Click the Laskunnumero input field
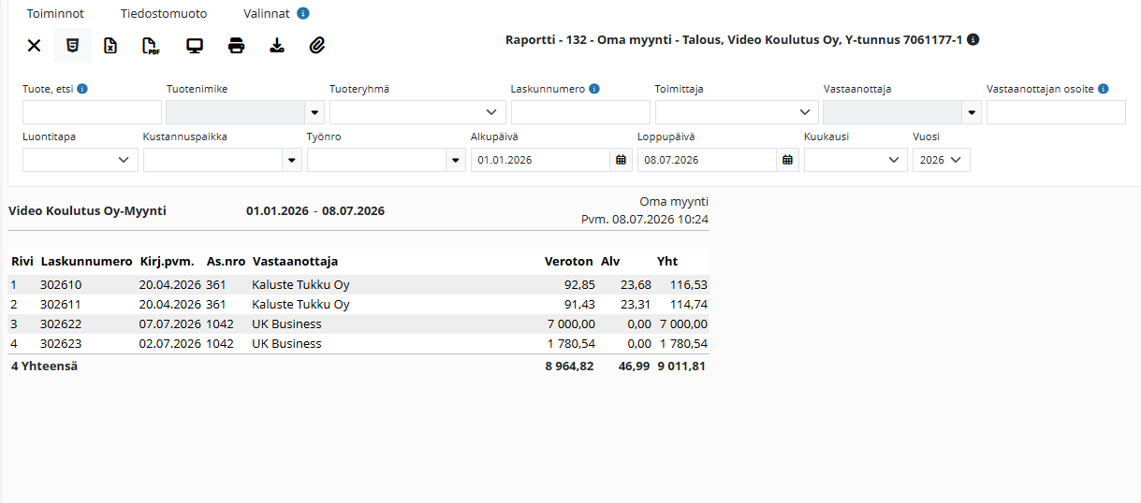The height and width of the screenshot is (503, 1141). (580, 112)
